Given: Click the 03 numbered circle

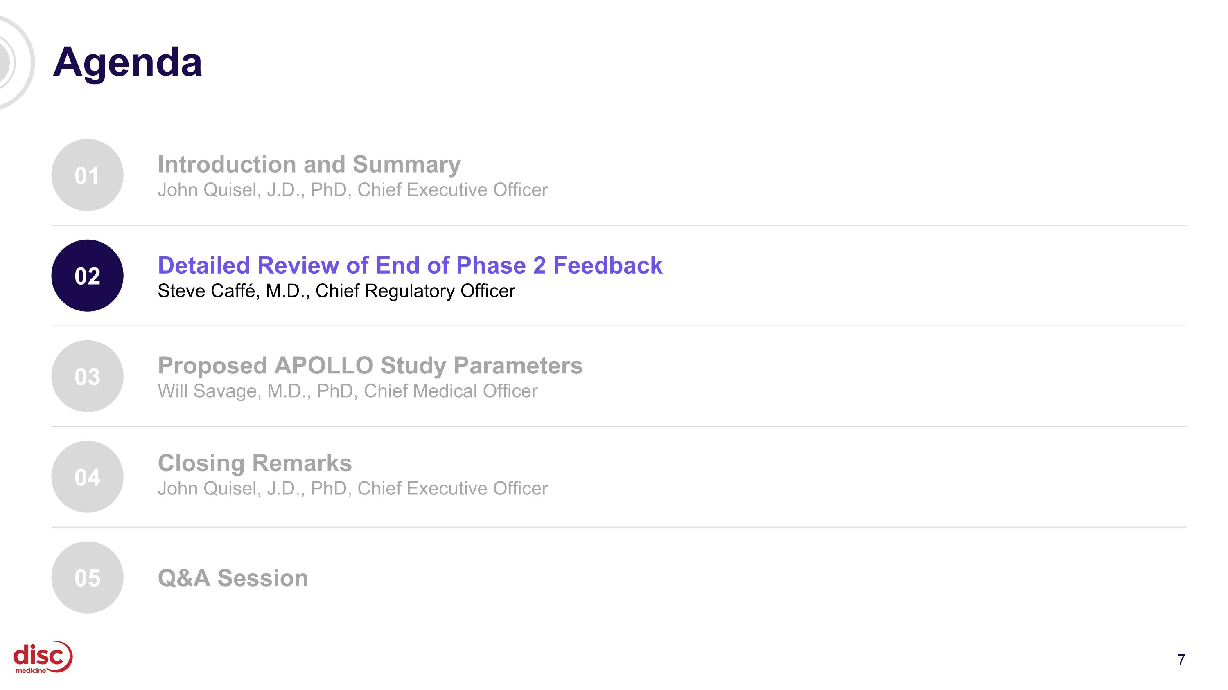Looking at the screenshot, I should 87,376.
